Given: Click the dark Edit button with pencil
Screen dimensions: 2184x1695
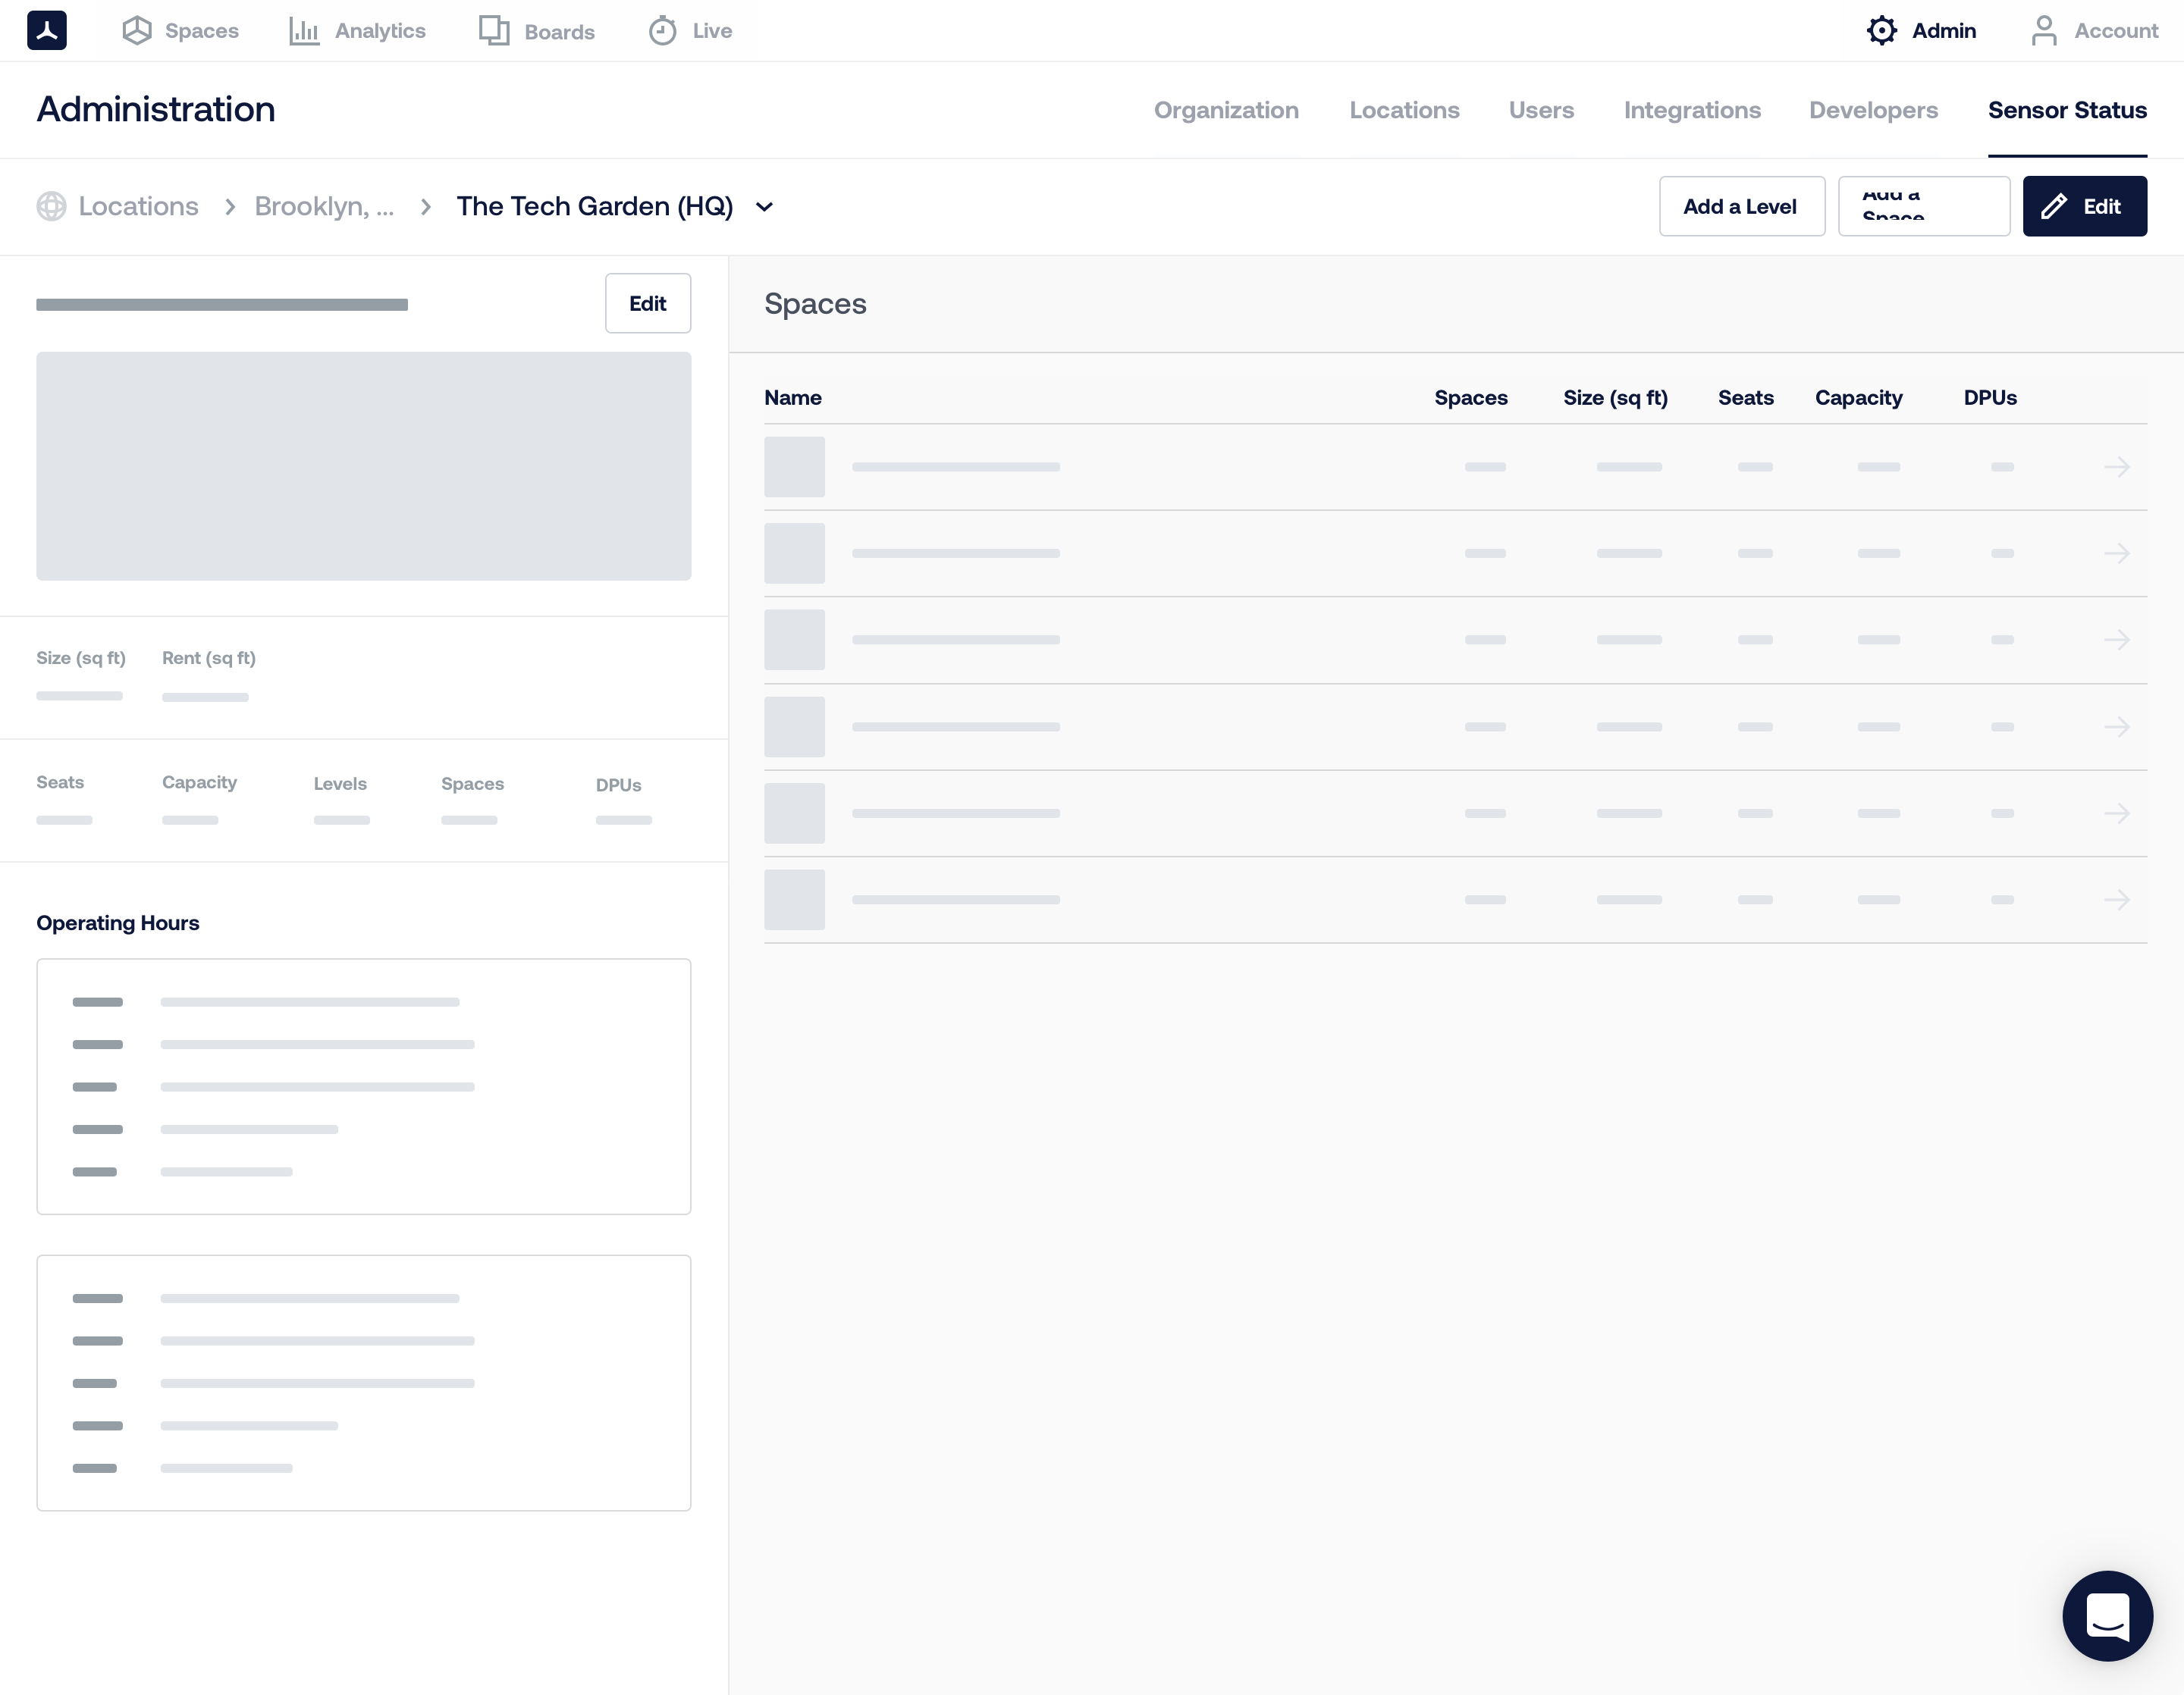Looking at the screenshot, I should pos(2084,206).
